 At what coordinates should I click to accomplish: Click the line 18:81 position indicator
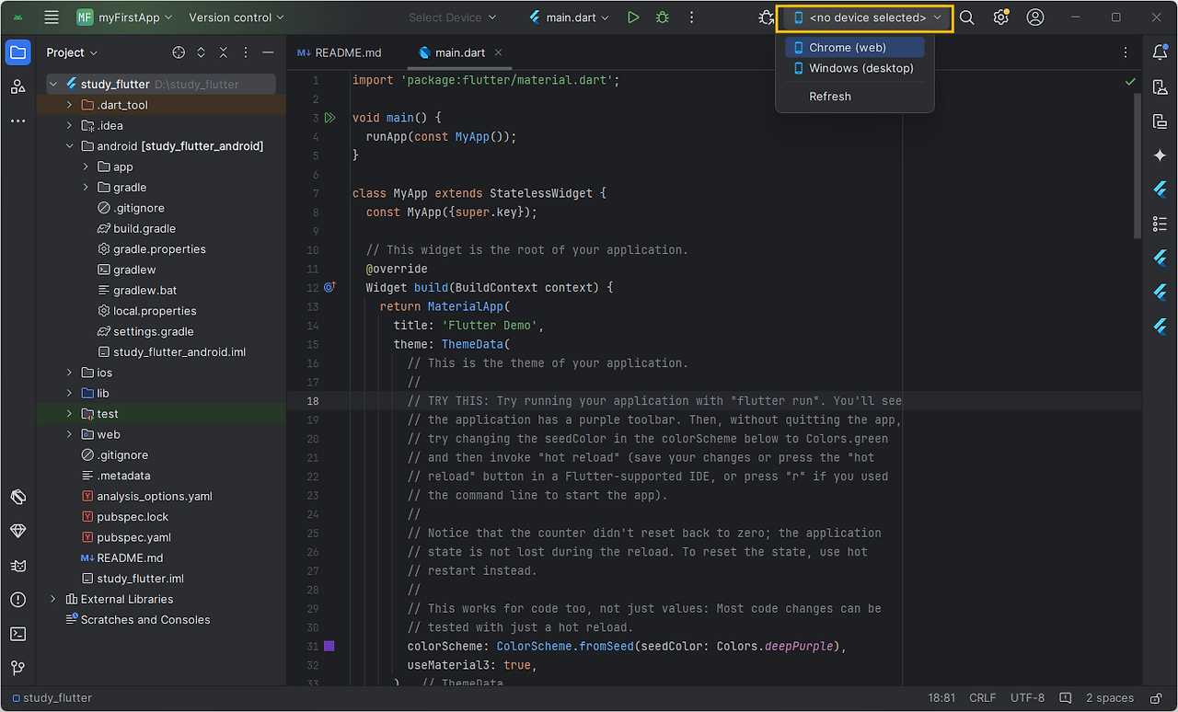[941, 697]
